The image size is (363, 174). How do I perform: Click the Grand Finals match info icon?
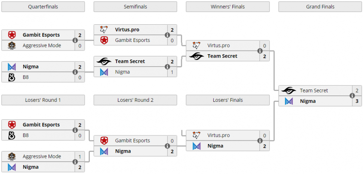(x=352, y=96)
